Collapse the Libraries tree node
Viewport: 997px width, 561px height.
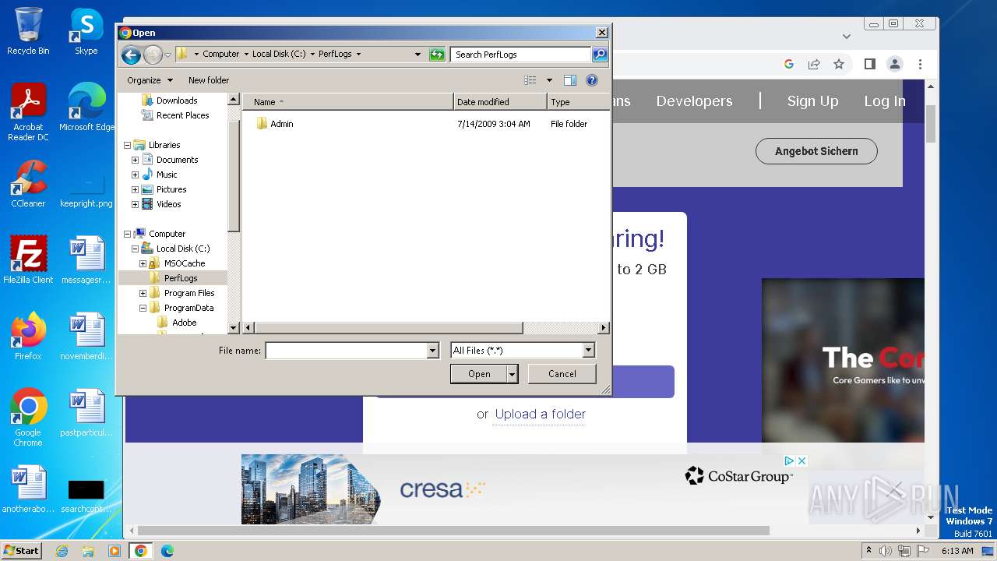[127, 145]
